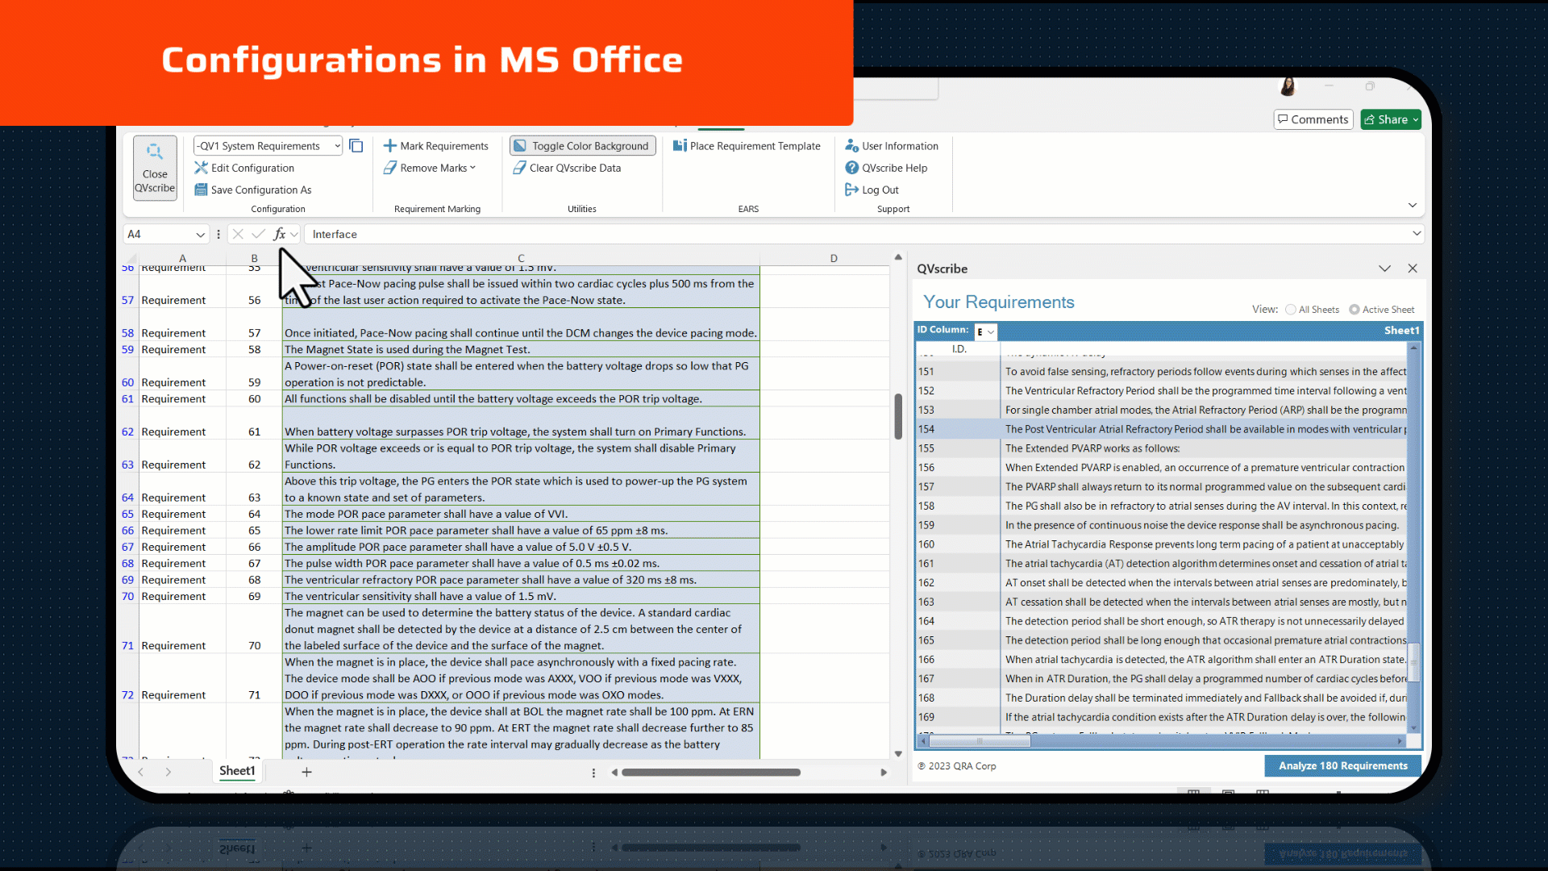Select row header 65
This screenshot has width=1548, height=871.
pyautogui.click(x=127, y=514)
